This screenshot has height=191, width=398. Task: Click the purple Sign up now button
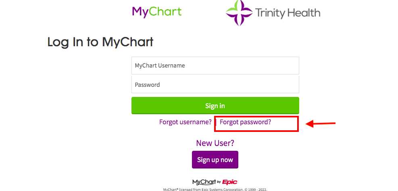click(215, 160)
